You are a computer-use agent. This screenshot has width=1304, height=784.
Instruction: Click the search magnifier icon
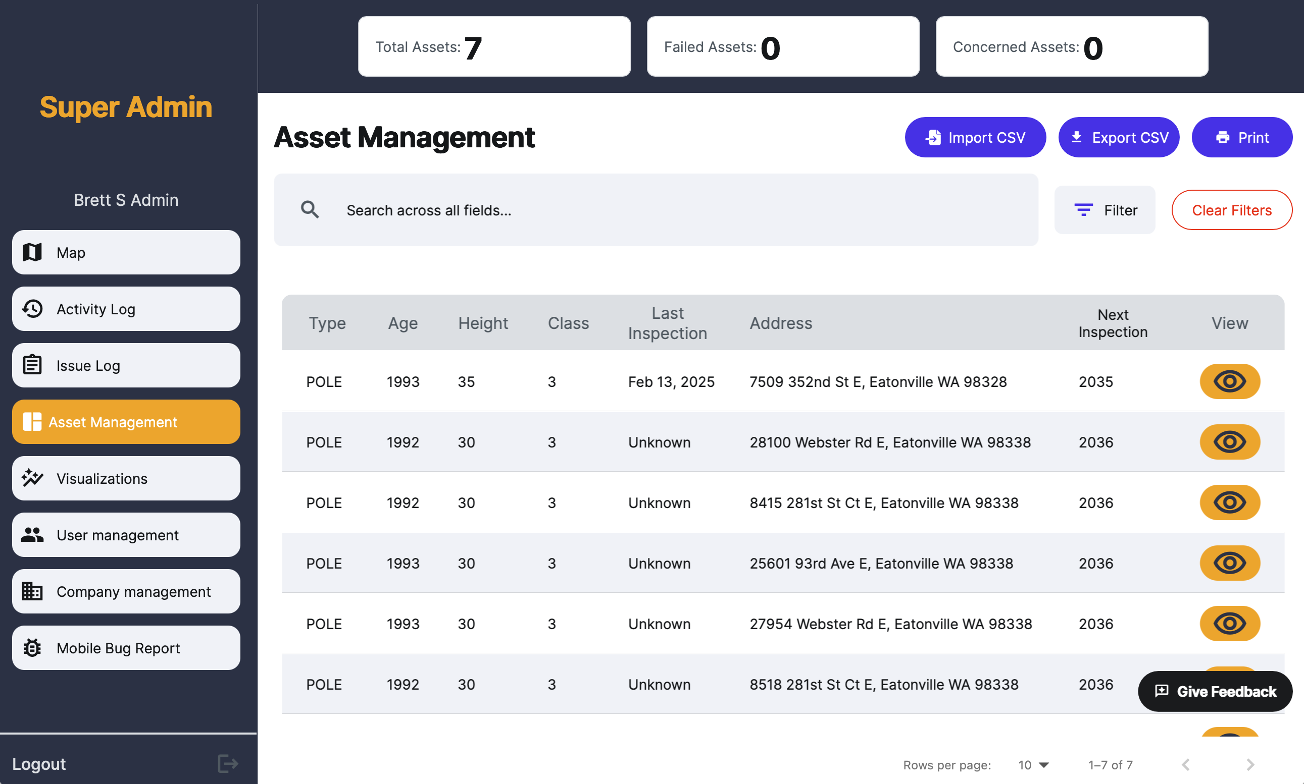pos(310,210)
